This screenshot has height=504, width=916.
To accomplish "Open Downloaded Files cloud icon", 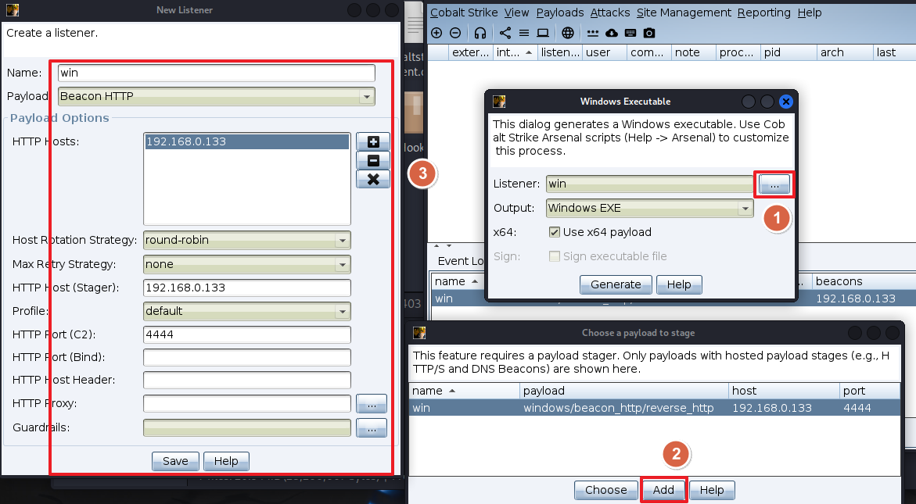I will [x=612, y=34].
